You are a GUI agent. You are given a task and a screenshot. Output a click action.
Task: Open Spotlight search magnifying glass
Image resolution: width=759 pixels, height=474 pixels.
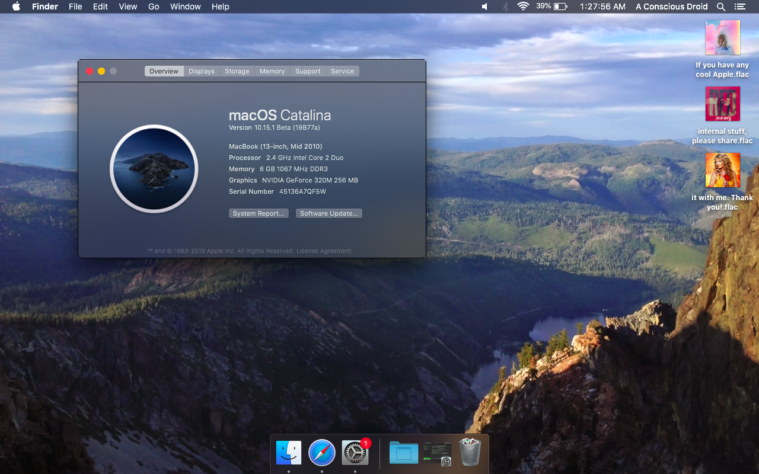[721, 7]
